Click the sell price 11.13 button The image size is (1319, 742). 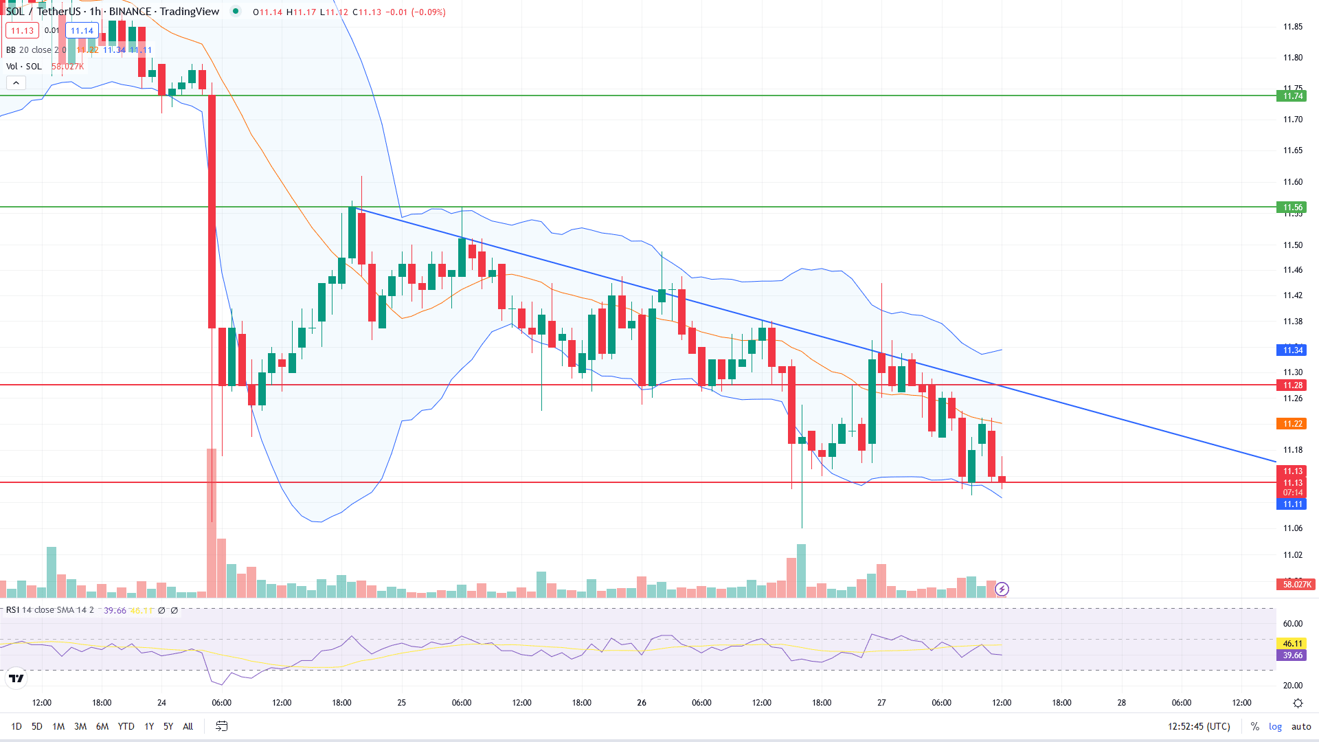point(22,30)
